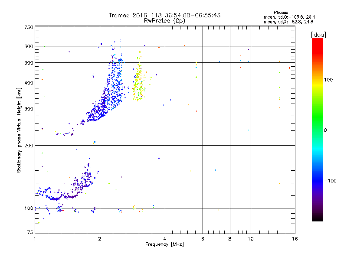Image resolution: width=347 pixels, height=260 pixels.
Task: Click the colorbar '100' tick label
Action: click(328, 80)
